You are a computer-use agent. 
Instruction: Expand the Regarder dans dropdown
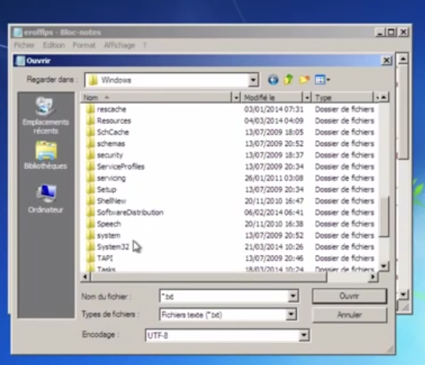253,80
